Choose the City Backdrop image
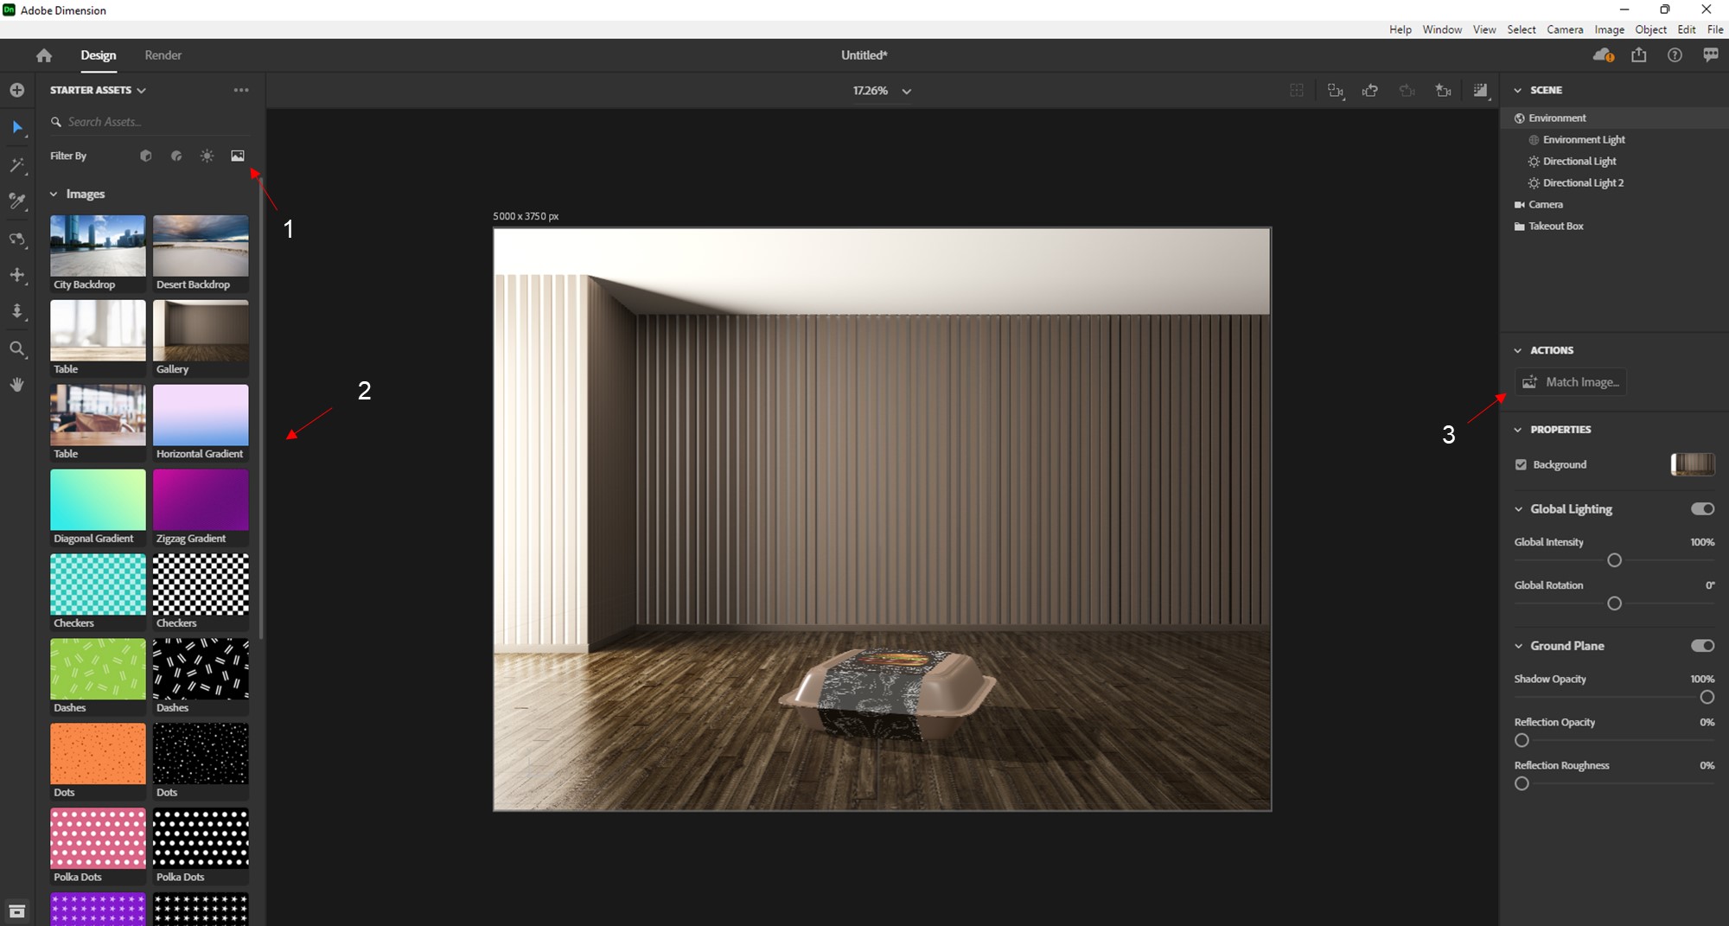1729x926 pixels. point(98,253)
